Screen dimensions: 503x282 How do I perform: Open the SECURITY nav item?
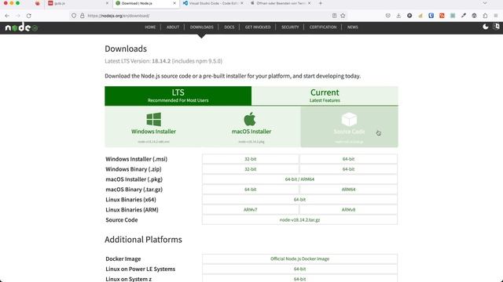(x=290, y=27)
